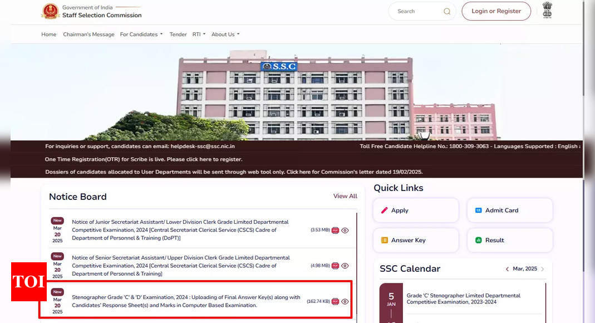Click the SSC building banner image
The width and height of the screenshot is (595, 323).
click(x=297, y=92)
